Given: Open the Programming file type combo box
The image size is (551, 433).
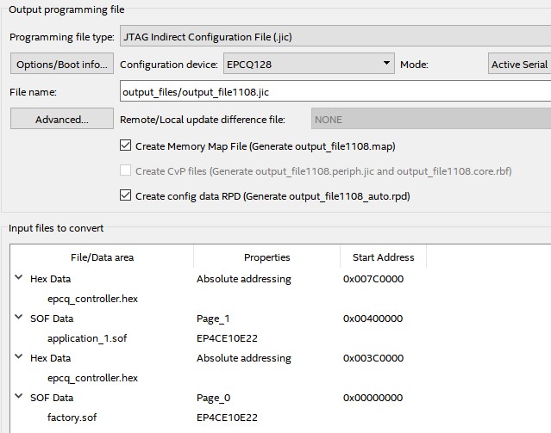Looking at the screenshot, I should pos(335,36).
